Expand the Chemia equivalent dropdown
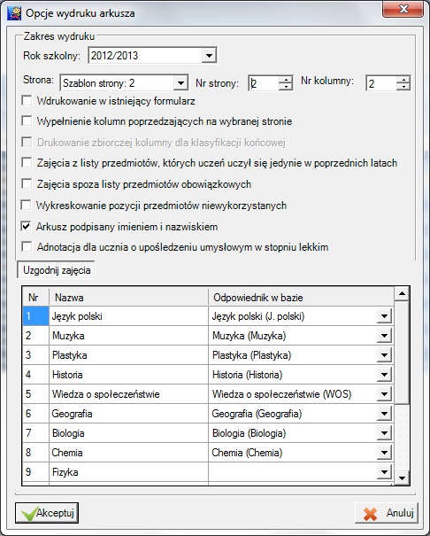The height and width of the screenshot is (536, 430). coord(384,453)
